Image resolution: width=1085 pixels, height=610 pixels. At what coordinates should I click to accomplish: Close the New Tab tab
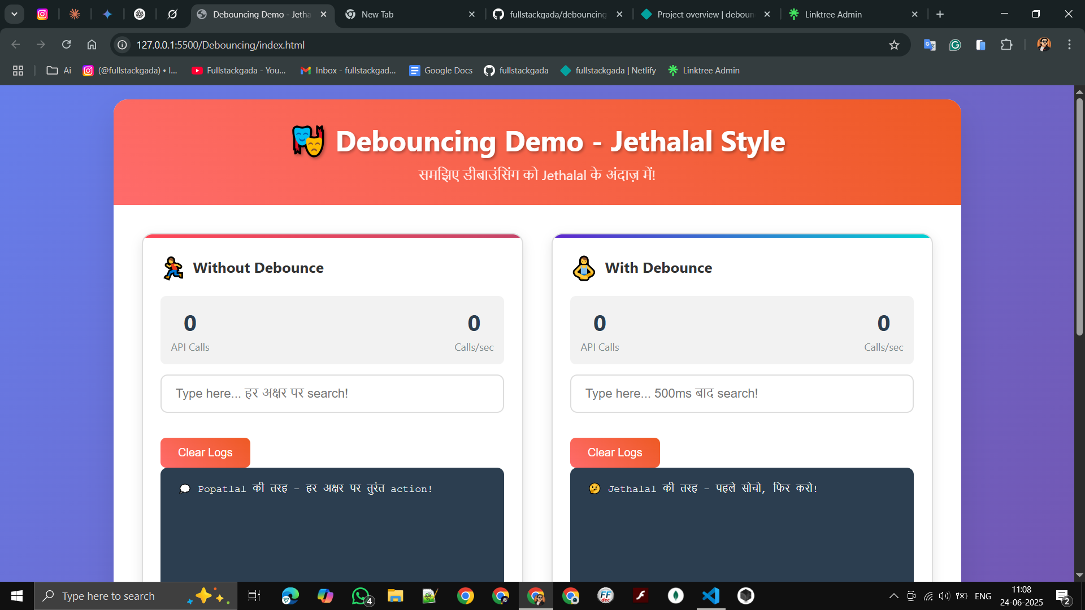472,14
